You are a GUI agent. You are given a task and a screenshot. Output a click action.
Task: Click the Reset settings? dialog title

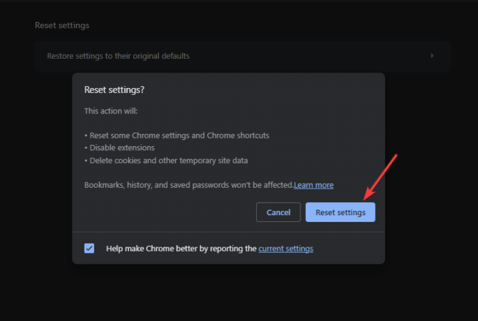(114, 90)
